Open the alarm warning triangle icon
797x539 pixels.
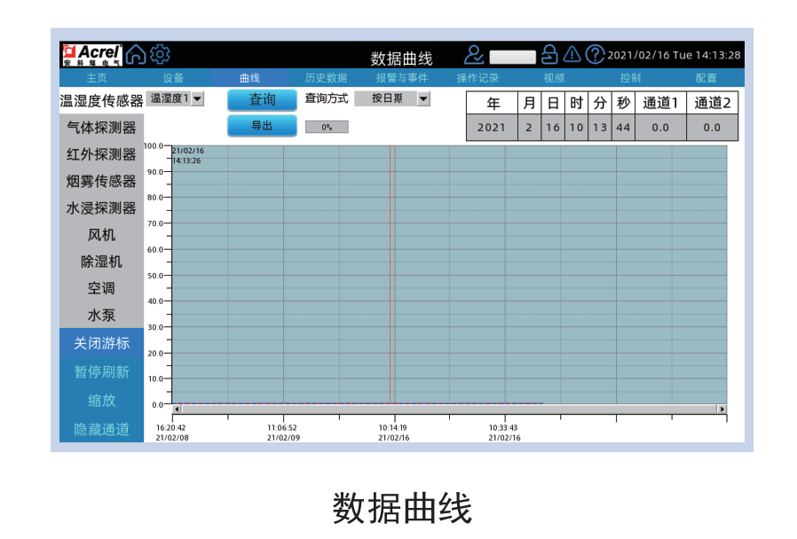click(572, 55)
